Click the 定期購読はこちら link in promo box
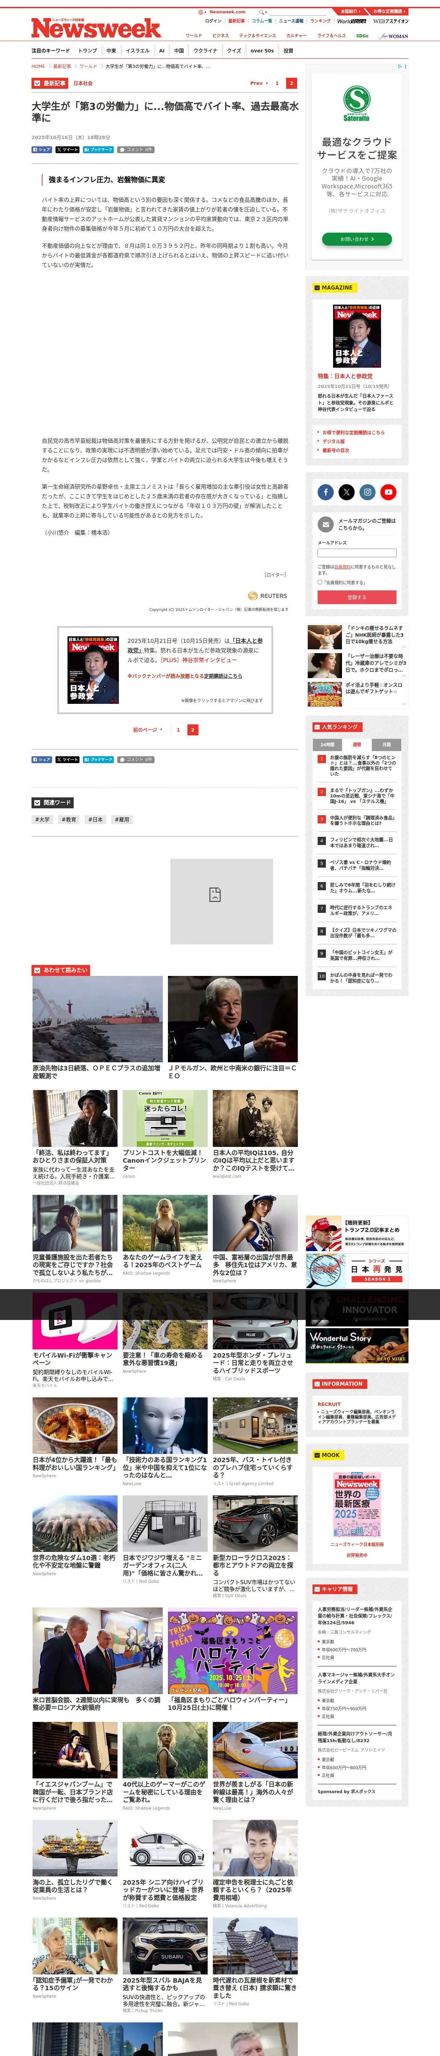 coord(223,676)
